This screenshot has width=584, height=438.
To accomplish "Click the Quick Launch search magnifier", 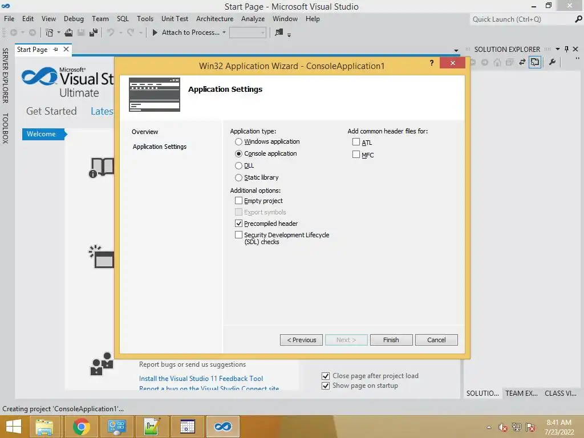I will 578,19.
